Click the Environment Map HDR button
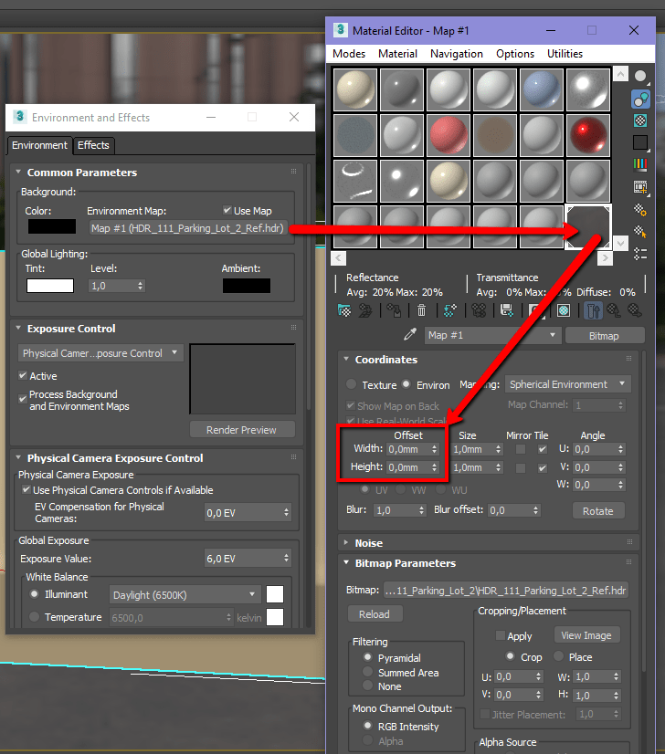 coord(188,228)
